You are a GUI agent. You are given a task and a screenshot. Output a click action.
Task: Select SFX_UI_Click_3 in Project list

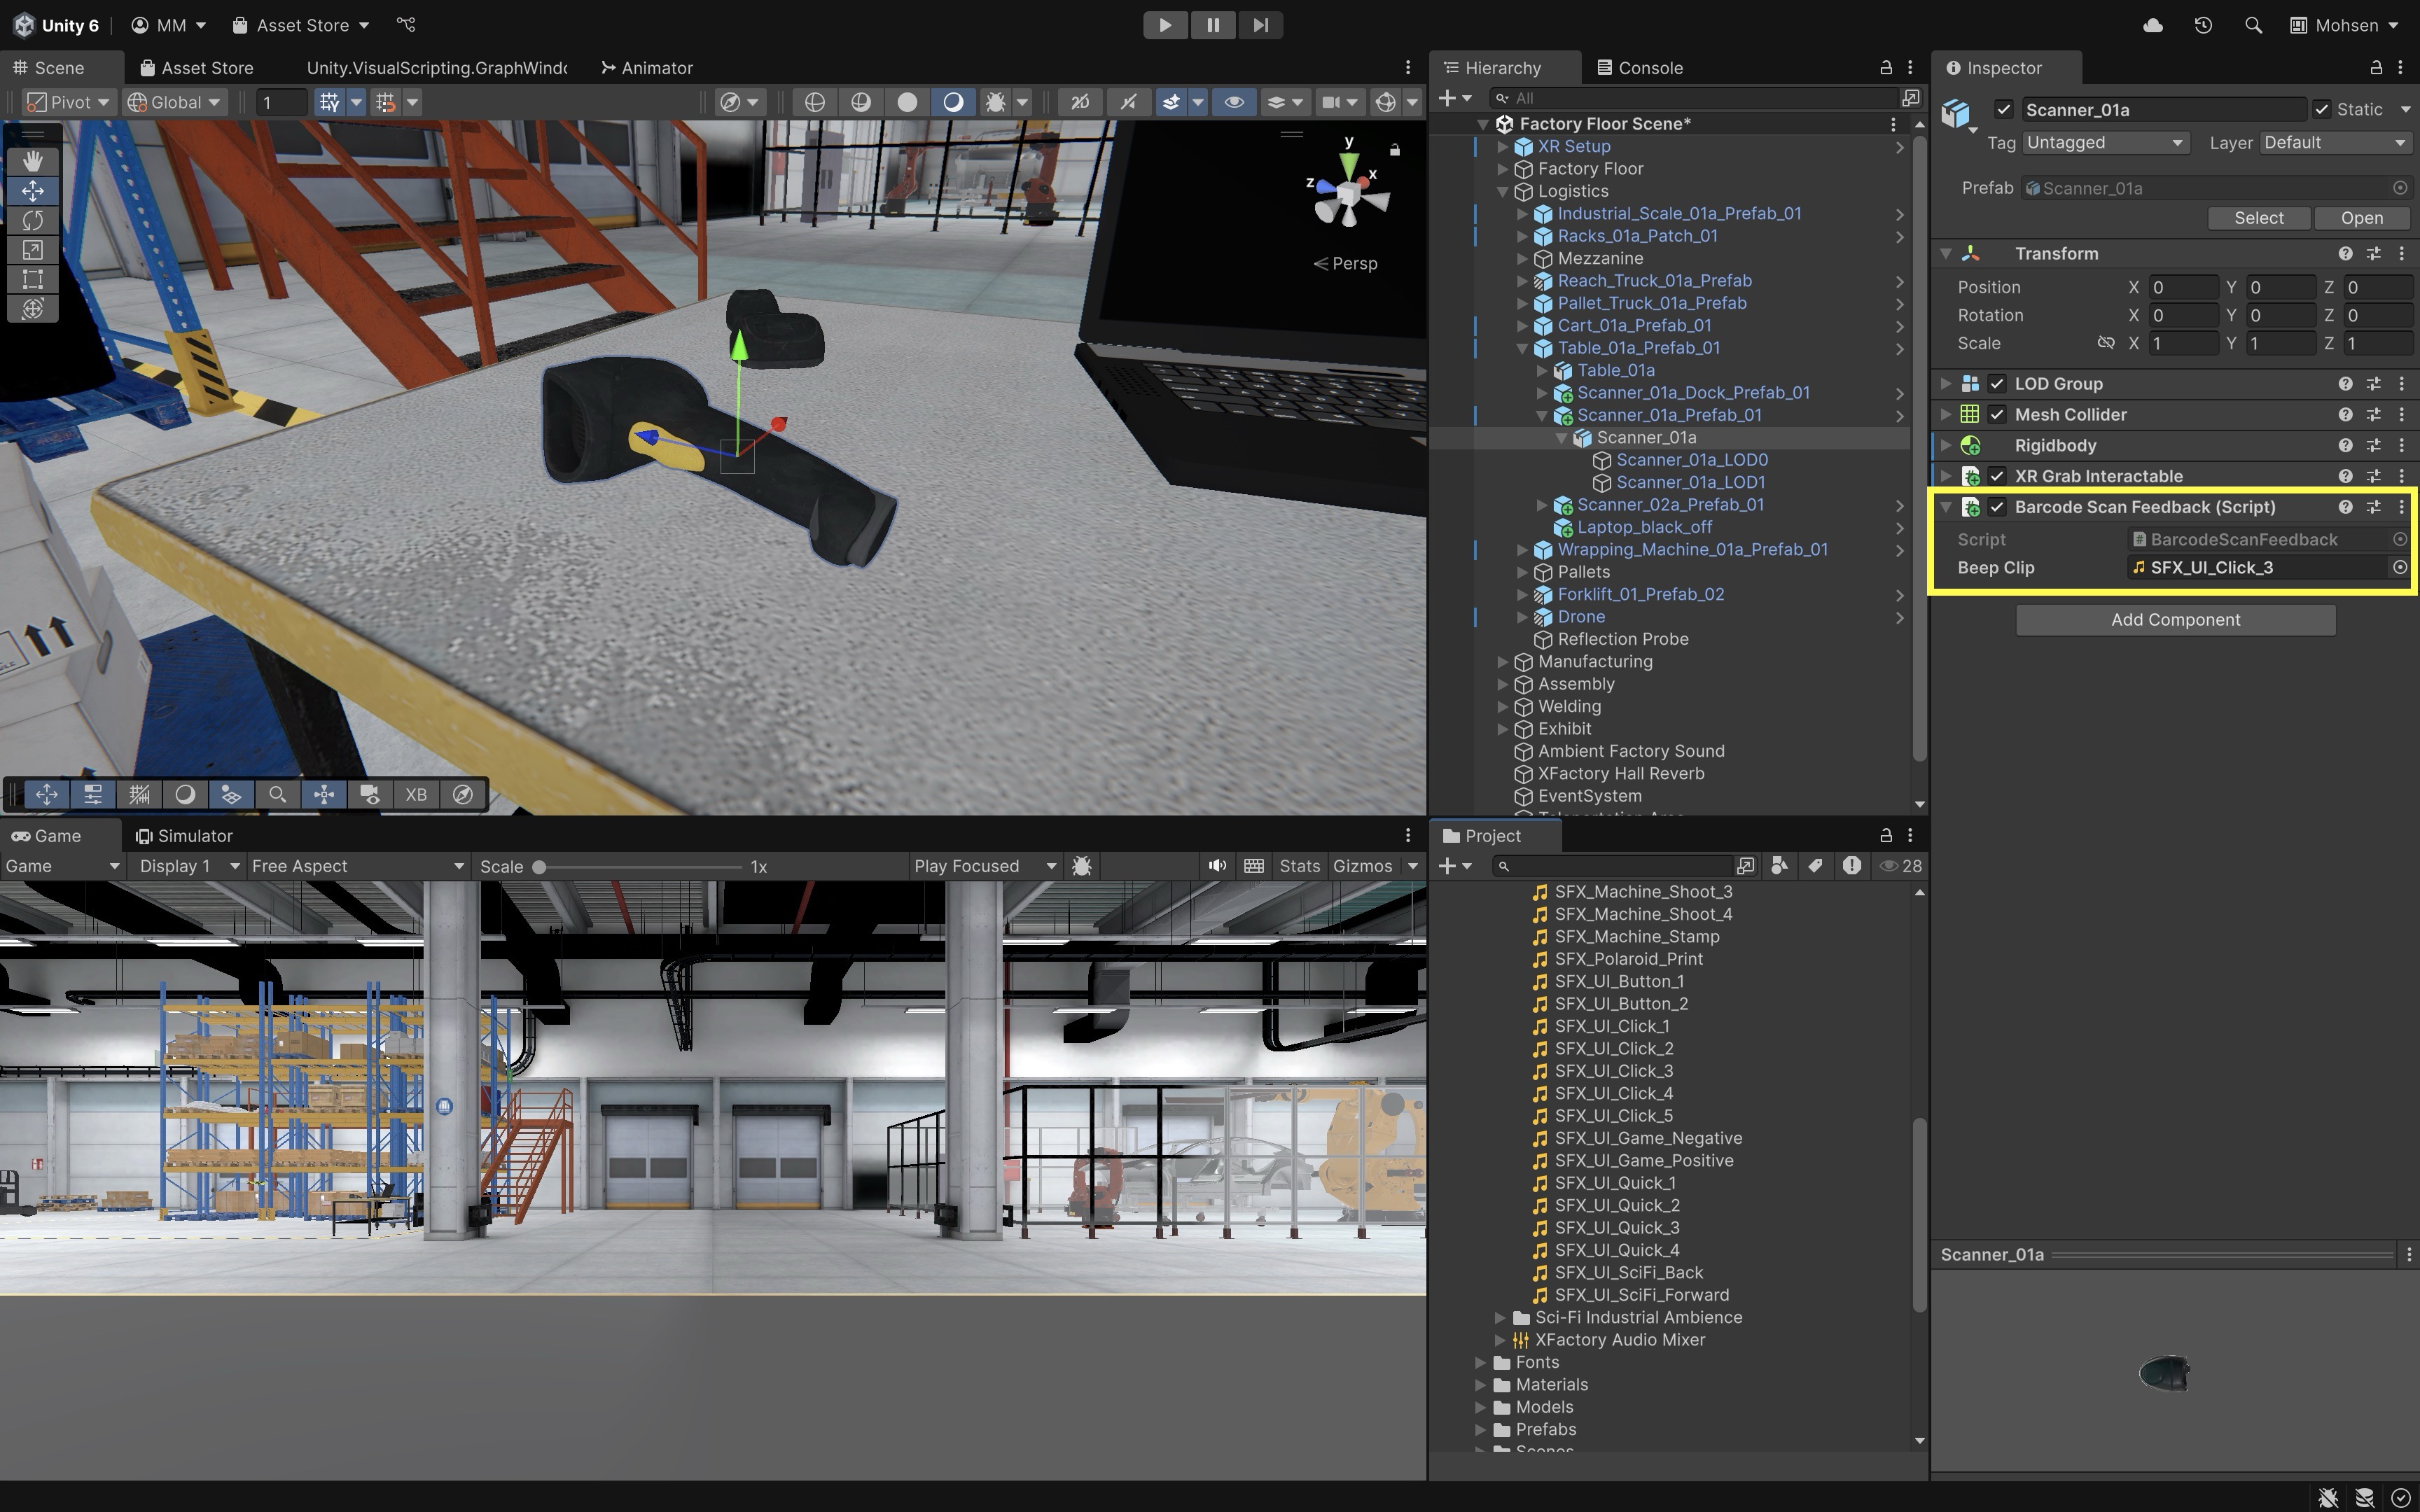pos(1613,1071)
